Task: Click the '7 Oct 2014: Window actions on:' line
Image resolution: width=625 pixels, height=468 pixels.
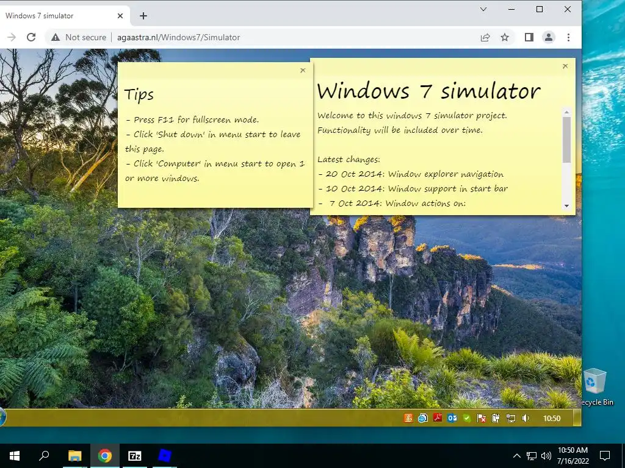Action: click(392, 204)
